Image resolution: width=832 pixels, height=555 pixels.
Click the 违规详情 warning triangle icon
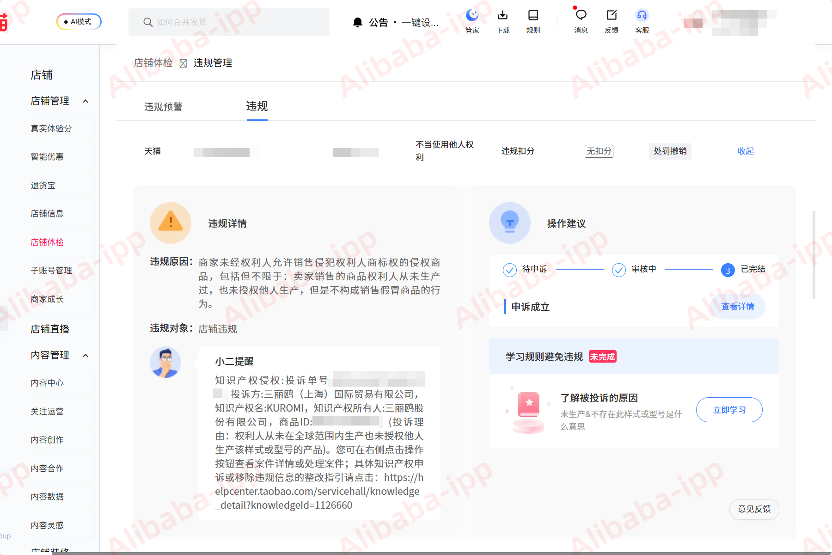point(171,223)
